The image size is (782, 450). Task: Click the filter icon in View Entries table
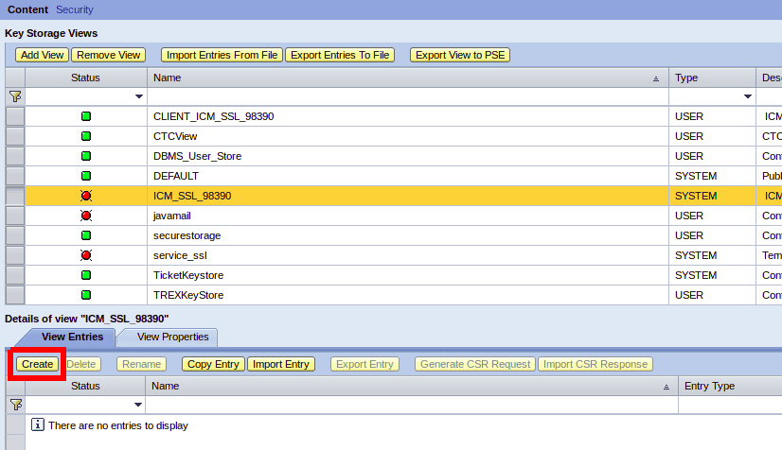[14, 405]
